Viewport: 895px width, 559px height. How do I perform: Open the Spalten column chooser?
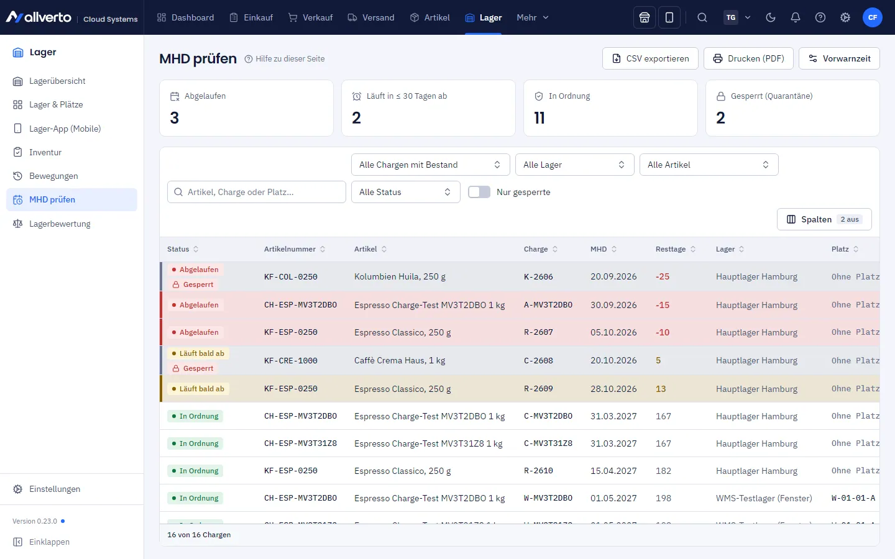pos(824,219)
